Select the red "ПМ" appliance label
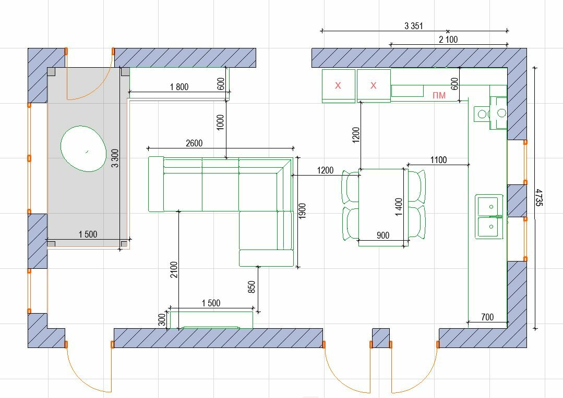Viewport: 563px width, 398px height. 439,95
